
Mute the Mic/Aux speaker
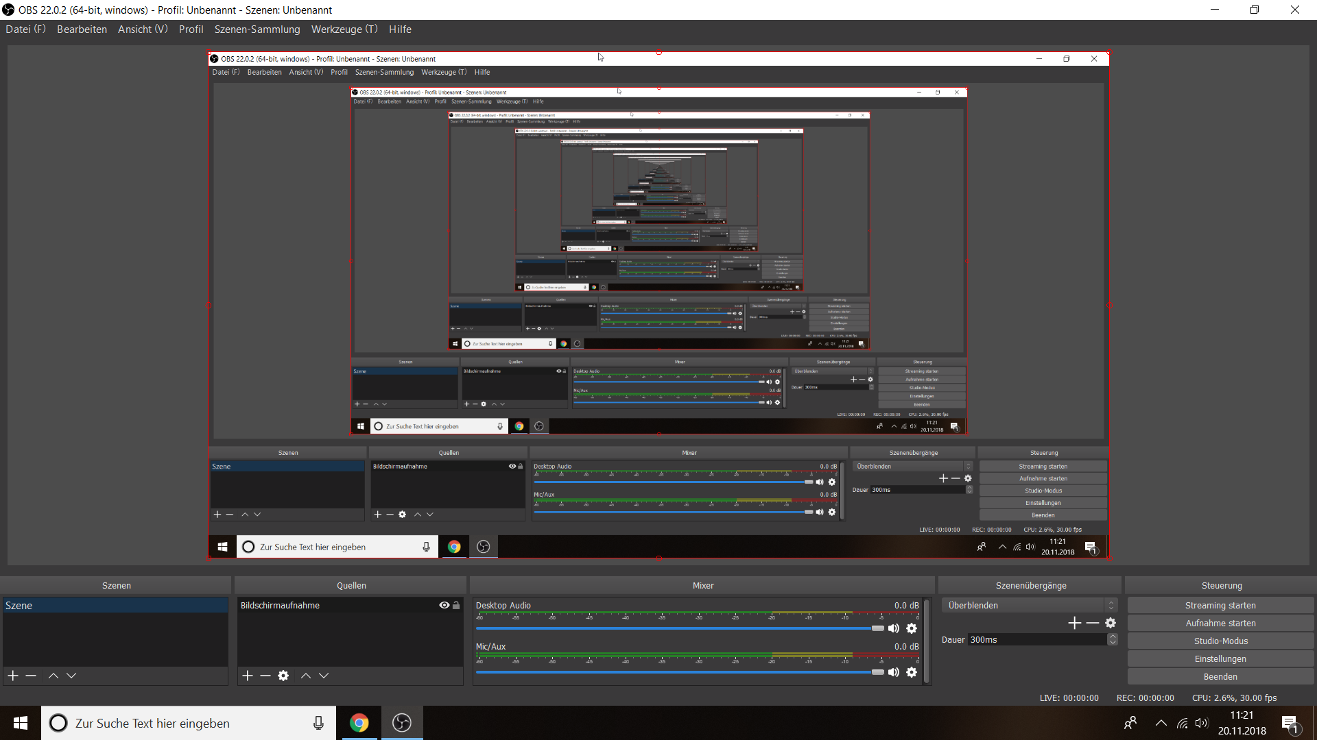(893, 672)
